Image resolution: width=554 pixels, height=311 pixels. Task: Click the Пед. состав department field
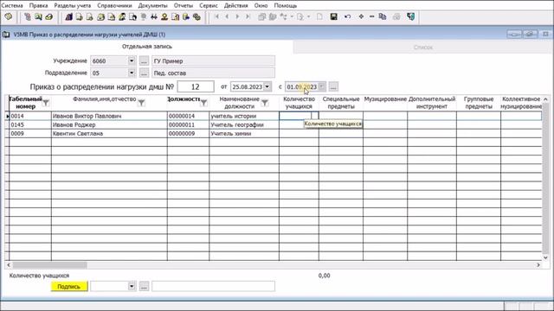click(x=214, y=73)
